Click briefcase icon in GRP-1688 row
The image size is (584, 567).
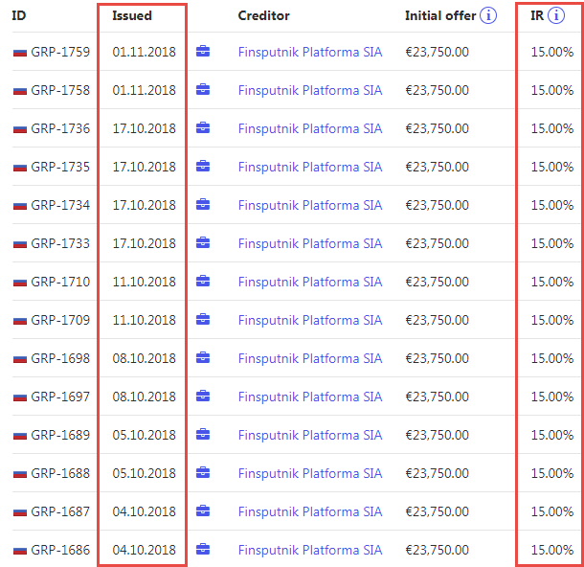(x=203, y=473)
